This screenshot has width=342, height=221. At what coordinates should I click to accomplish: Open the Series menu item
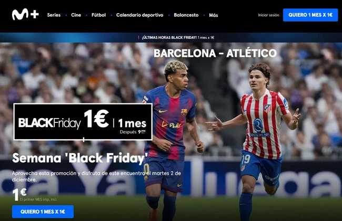pyautogui.click(x=54, y=15)
